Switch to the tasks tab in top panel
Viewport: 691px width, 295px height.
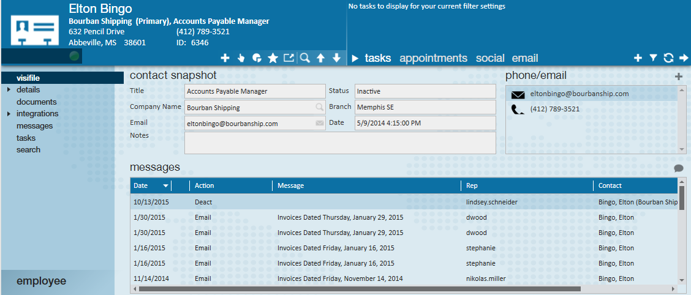378,58
